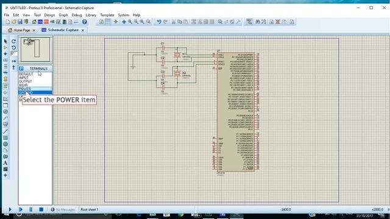Click the first Zoom magnifier icon

[x=130, y=22]
